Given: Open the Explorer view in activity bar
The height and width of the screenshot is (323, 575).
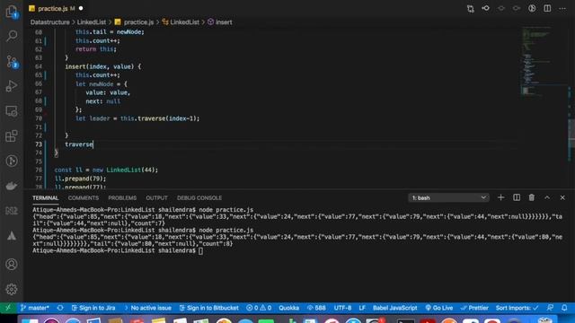Looking at the screenshot, I should click(12, 11).
